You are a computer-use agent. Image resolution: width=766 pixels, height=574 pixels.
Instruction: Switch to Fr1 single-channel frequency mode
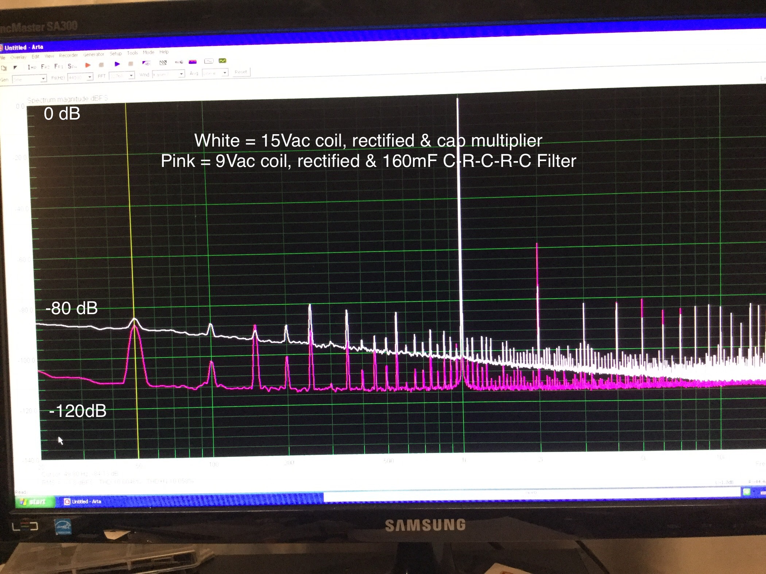(58, 66)
